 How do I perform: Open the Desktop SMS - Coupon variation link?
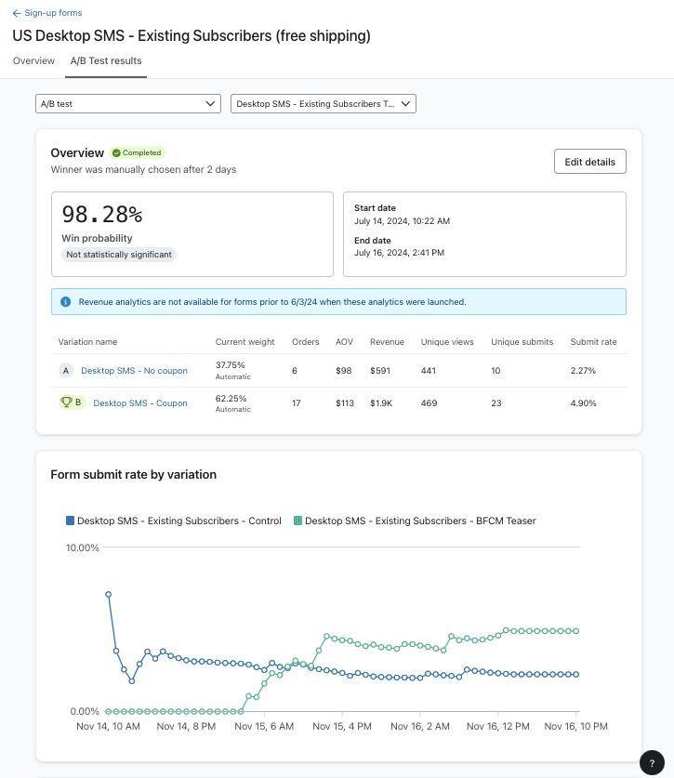pos(140,402)
